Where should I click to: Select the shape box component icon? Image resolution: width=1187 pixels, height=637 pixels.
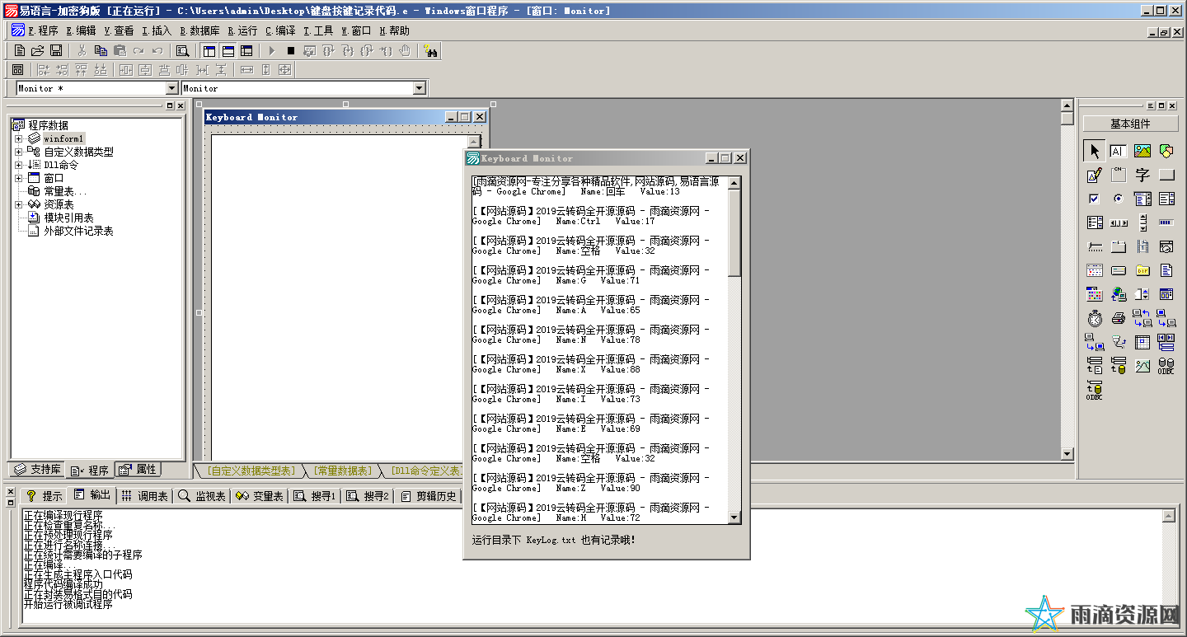point(1166,151)
